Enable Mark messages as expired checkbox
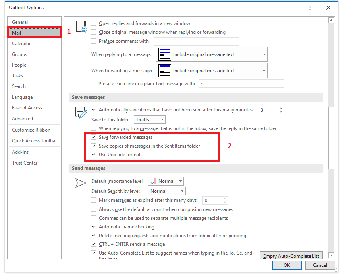 point(93,200)
